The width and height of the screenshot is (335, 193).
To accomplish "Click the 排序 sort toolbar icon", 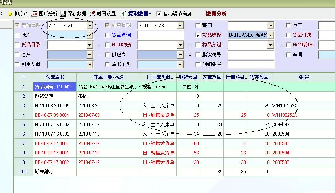I will click(10, 14).
